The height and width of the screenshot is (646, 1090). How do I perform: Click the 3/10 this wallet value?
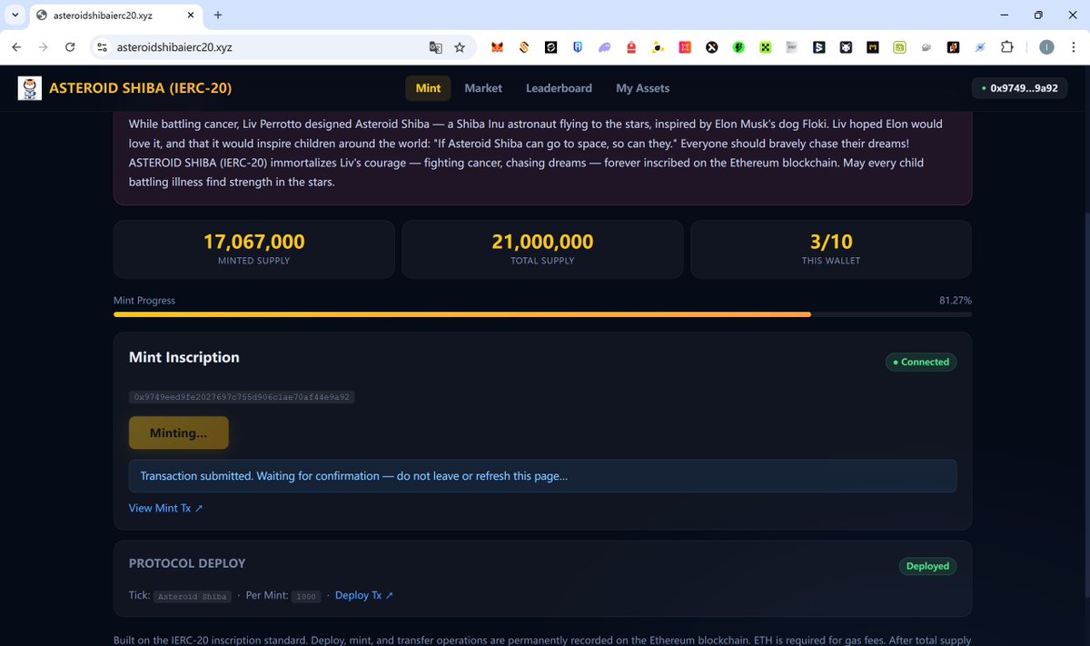coord(831,242)
